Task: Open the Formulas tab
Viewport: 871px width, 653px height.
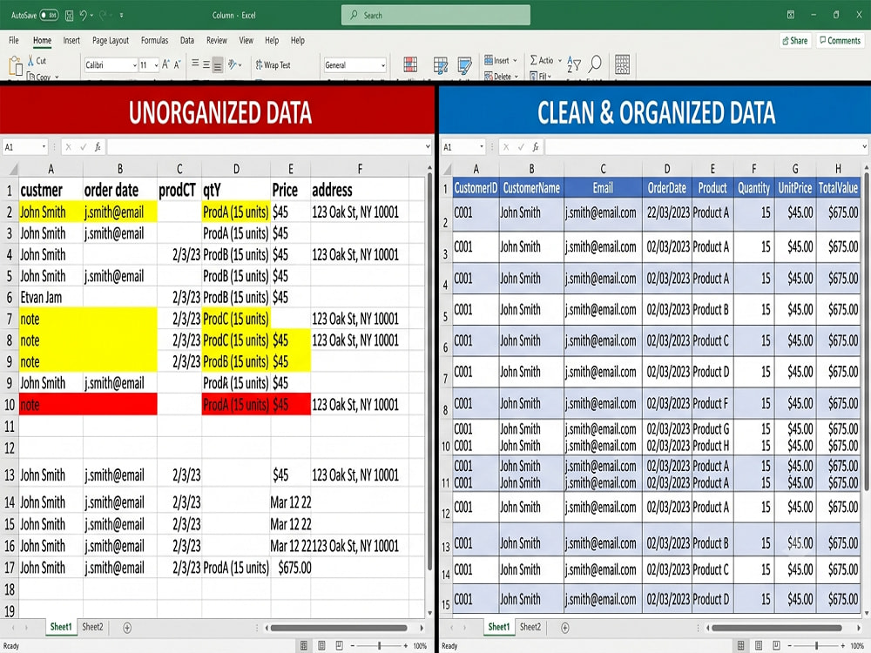Action: tap(154, 41)
